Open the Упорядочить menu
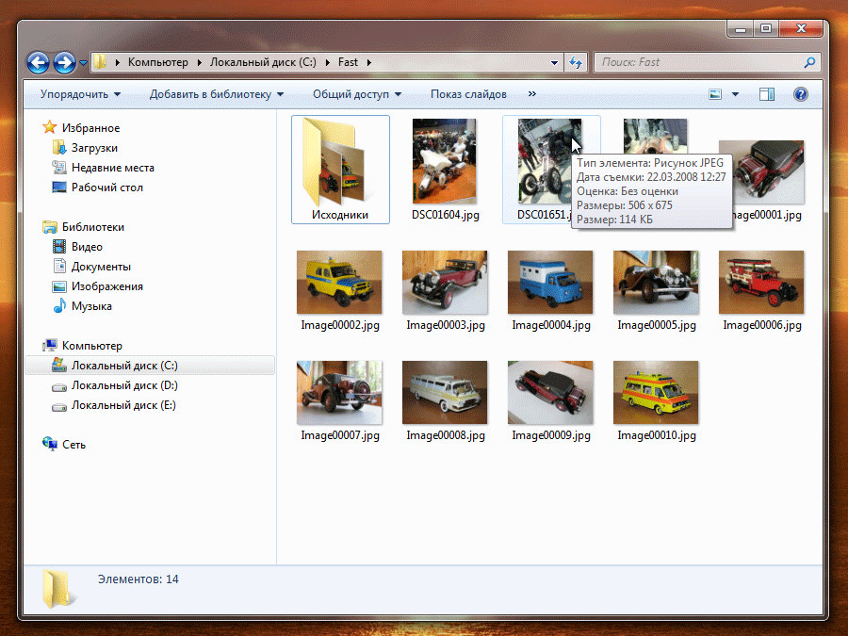 click(81, 94)
